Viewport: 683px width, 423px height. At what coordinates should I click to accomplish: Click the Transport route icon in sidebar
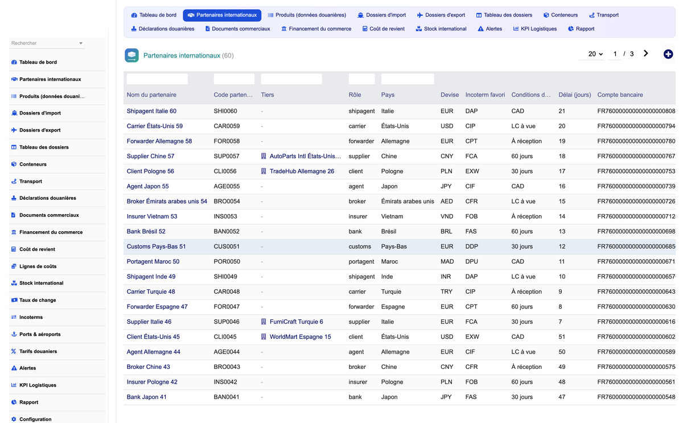click(x=14, y=181)
